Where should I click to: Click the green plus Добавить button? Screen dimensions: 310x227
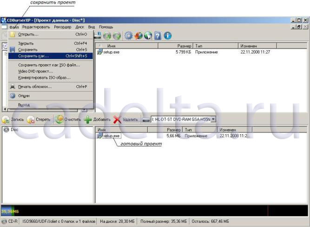pyautogui.click(x=97, y=120)
